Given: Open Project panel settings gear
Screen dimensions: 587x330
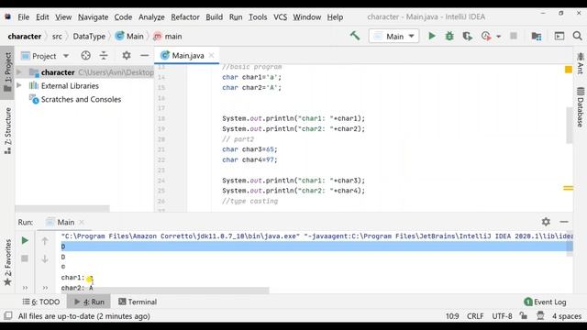Looking at the screenshot, I should 127,56.
